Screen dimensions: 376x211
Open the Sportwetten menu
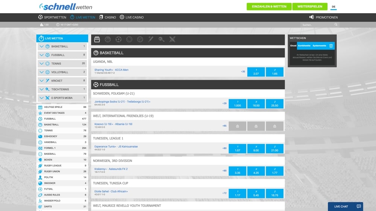[52, 17]
